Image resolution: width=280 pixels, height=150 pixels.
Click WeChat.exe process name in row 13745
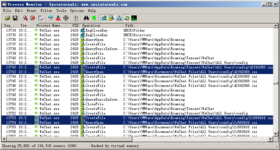pyautogui.click(x=50, y=81)
